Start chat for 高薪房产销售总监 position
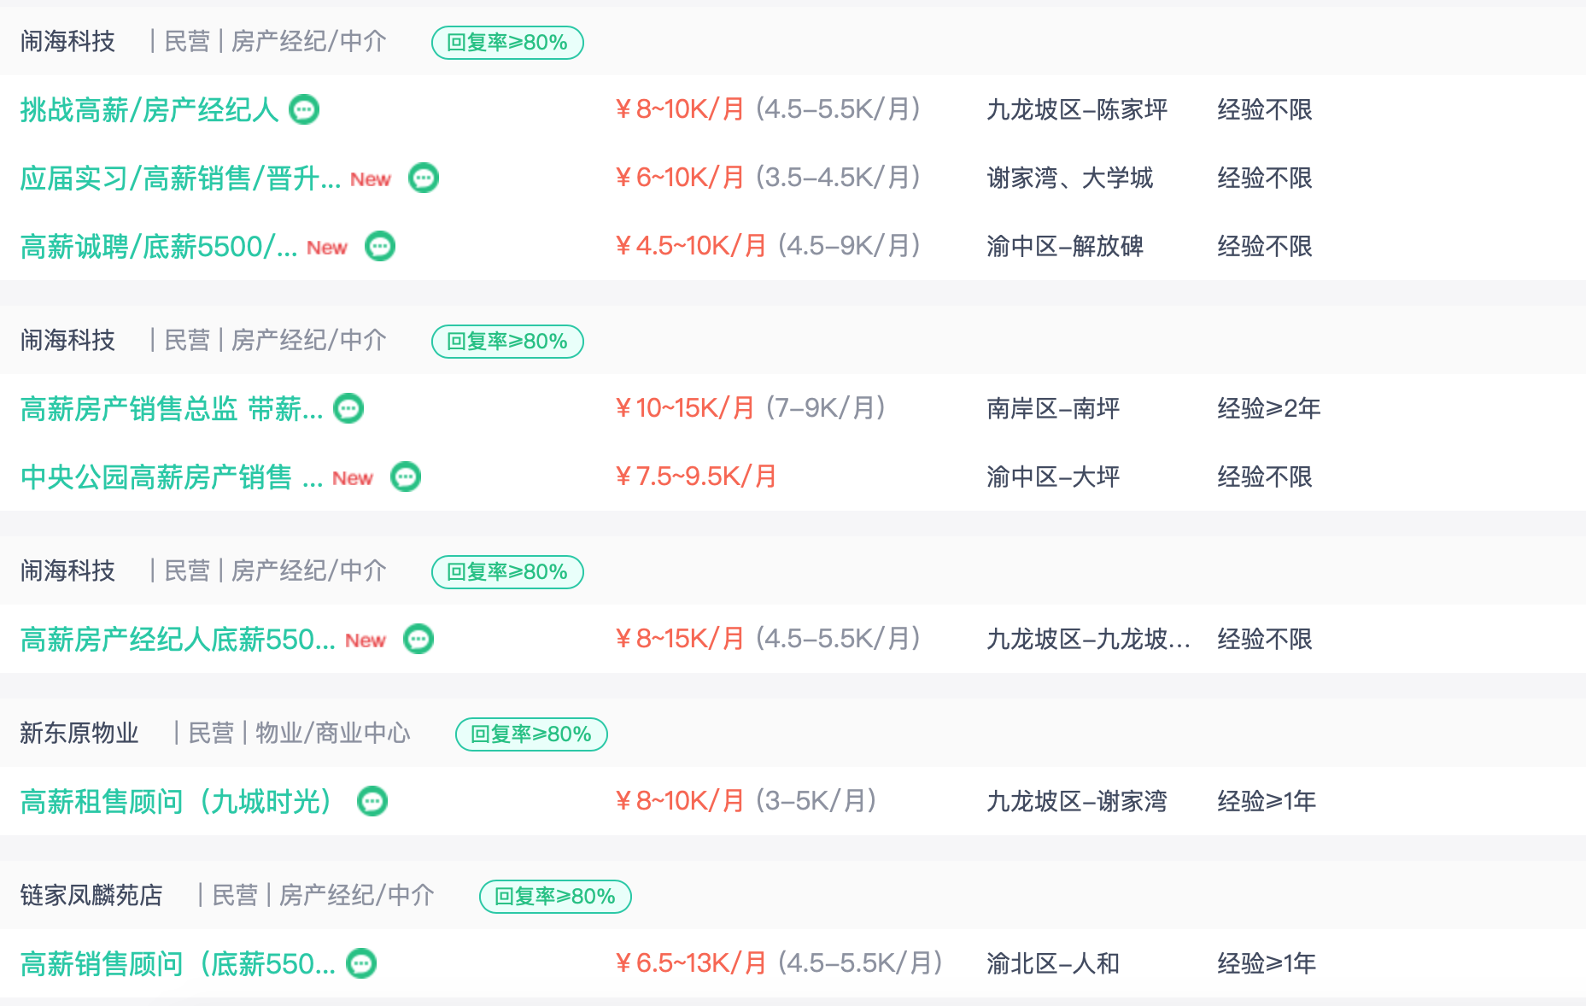1586x1006 pixels. coord(348,408)
